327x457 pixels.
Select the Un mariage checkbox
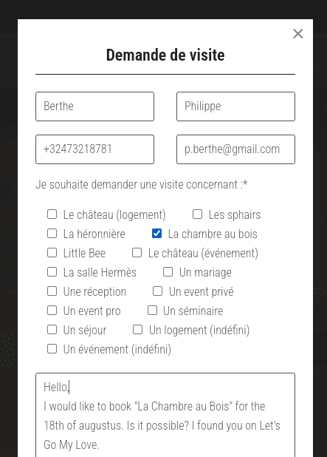tap(168, 272)
